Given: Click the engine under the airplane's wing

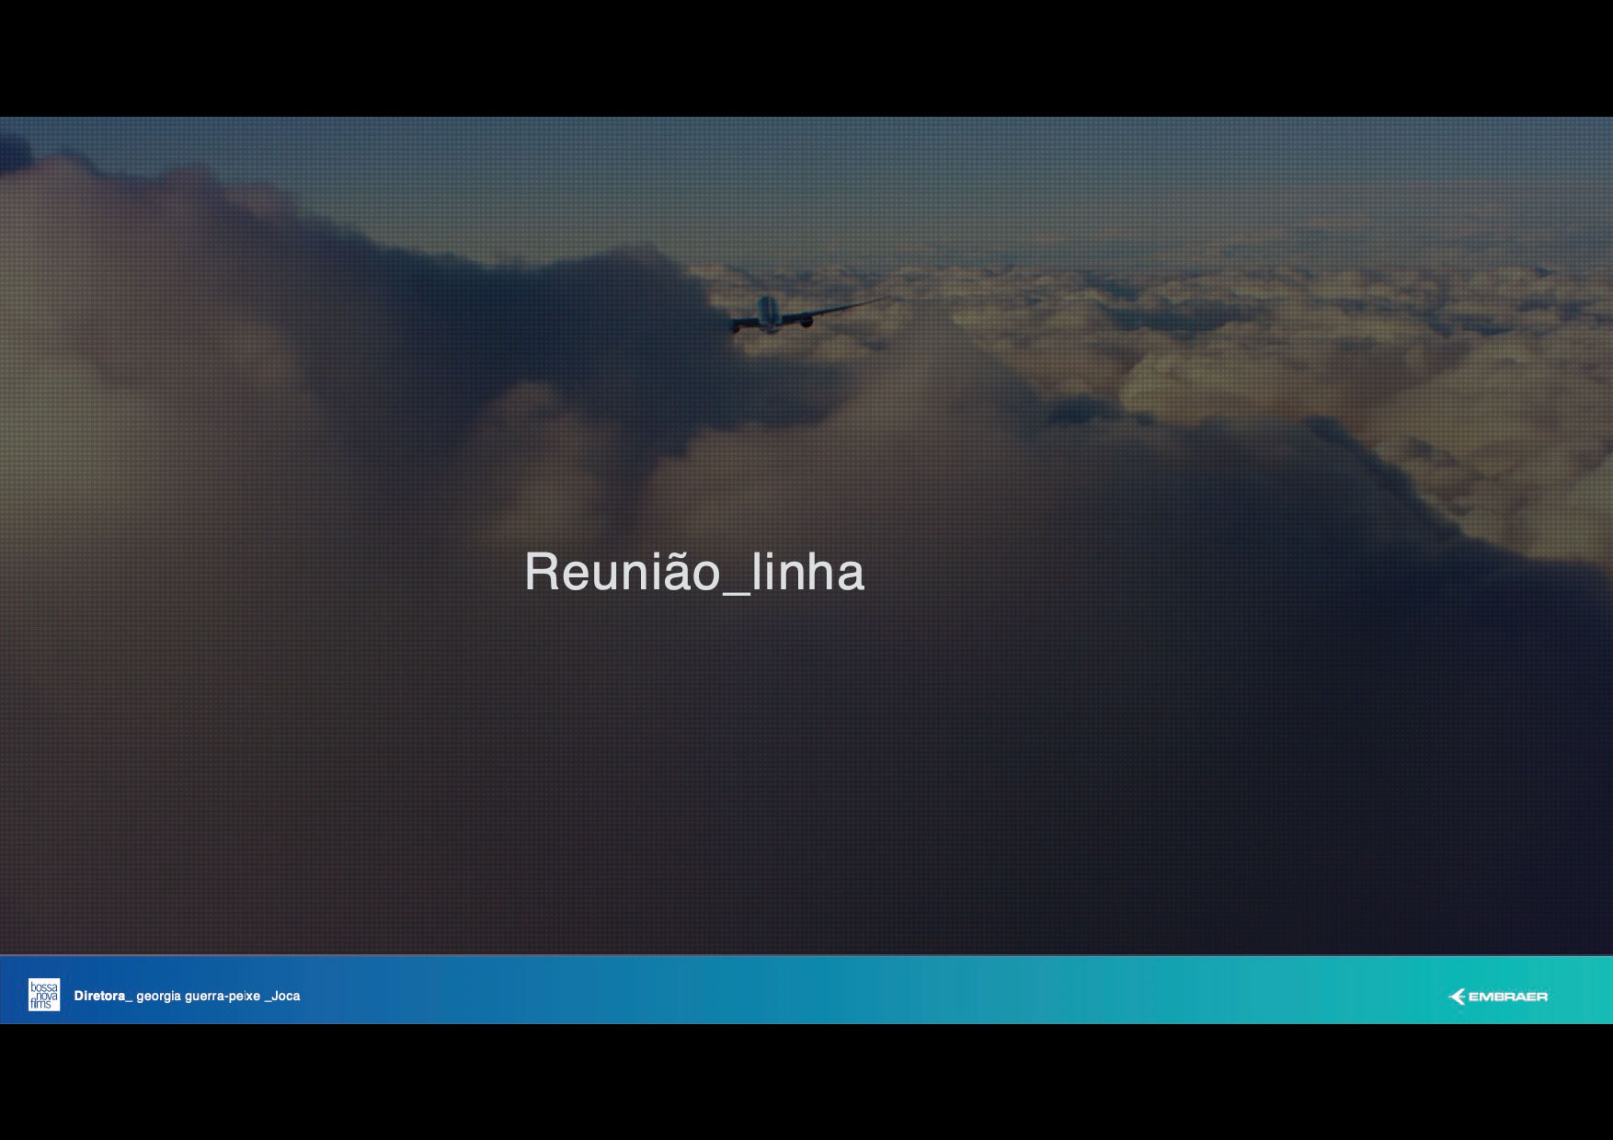Looking at the screenshot, I should [806, 321].
